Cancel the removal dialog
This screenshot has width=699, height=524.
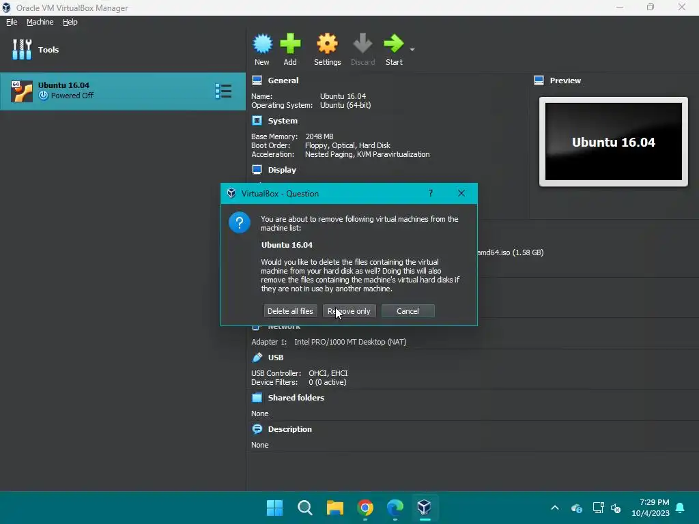408,311
